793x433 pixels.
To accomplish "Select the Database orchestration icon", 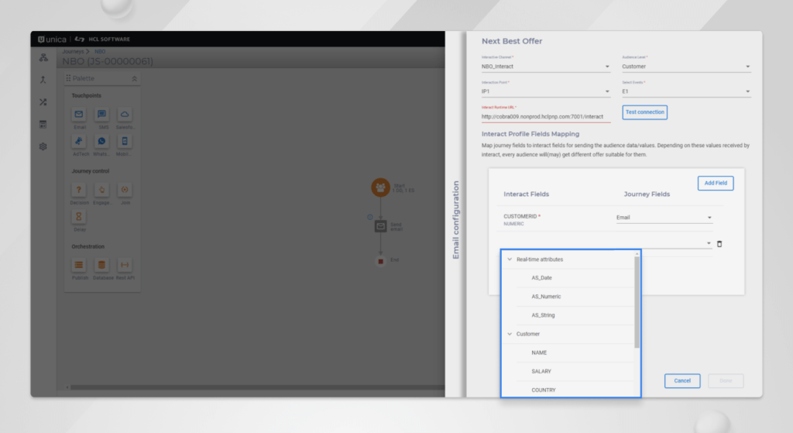I will (x=101, y=265).
